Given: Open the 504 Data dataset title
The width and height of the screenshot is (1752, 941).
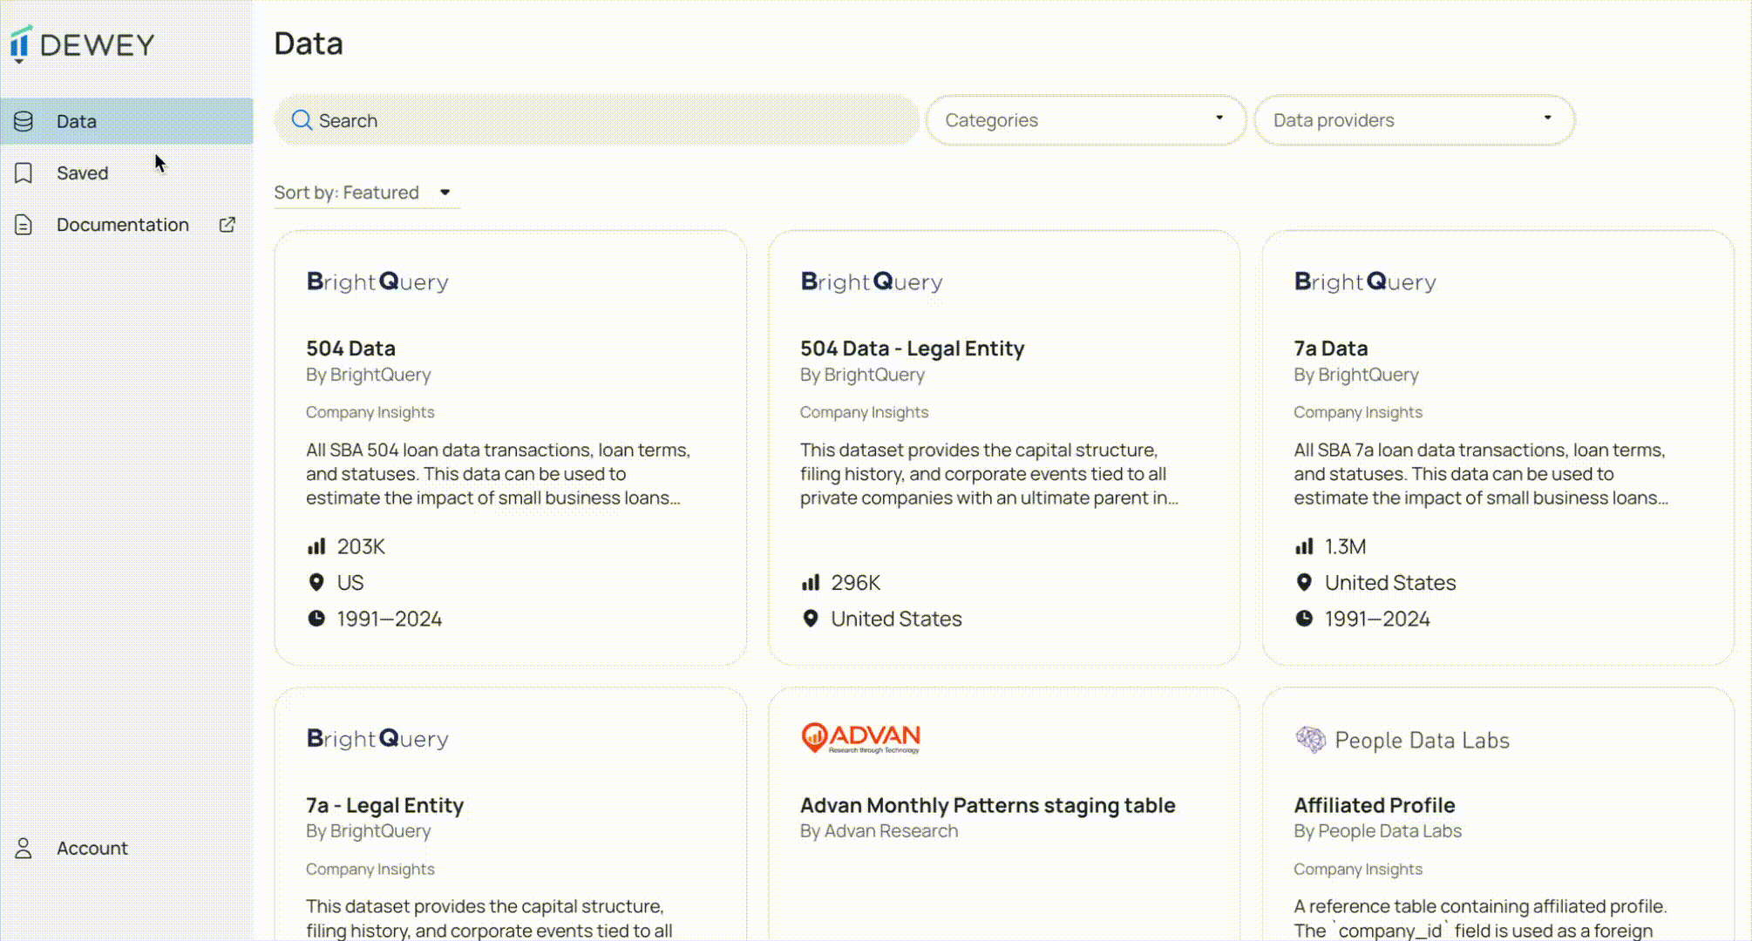Looking at the screenshot, I should [x=350, y=349].
